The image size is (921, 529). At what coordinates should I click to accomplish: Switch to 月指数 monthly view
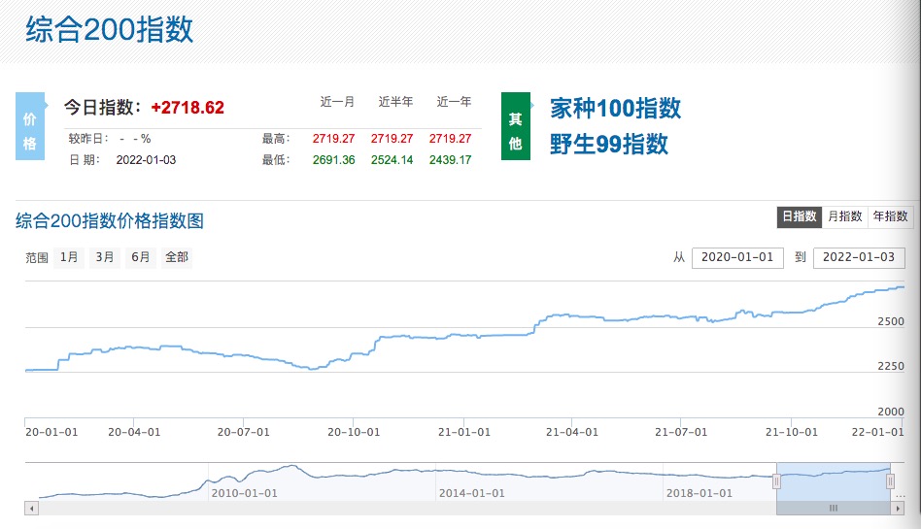point(844,216)
